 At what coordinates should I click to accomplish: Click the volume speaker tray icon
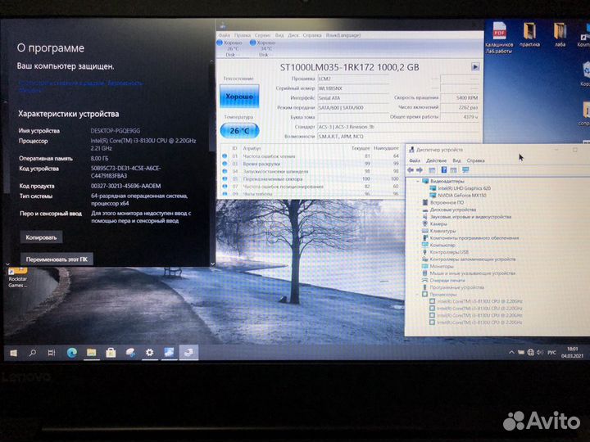pyautogui.click(x=540, y=353)
